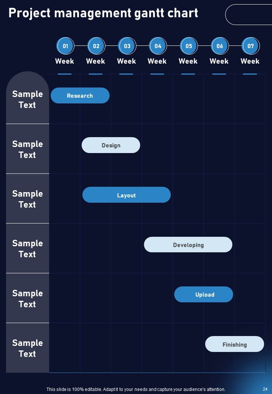
Task: Select the Sample Text label beside Finishing
Action: (28, 348)
